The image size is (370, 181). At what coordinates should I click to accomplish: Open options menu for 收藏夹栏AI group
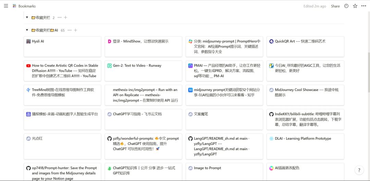[69, 30]
